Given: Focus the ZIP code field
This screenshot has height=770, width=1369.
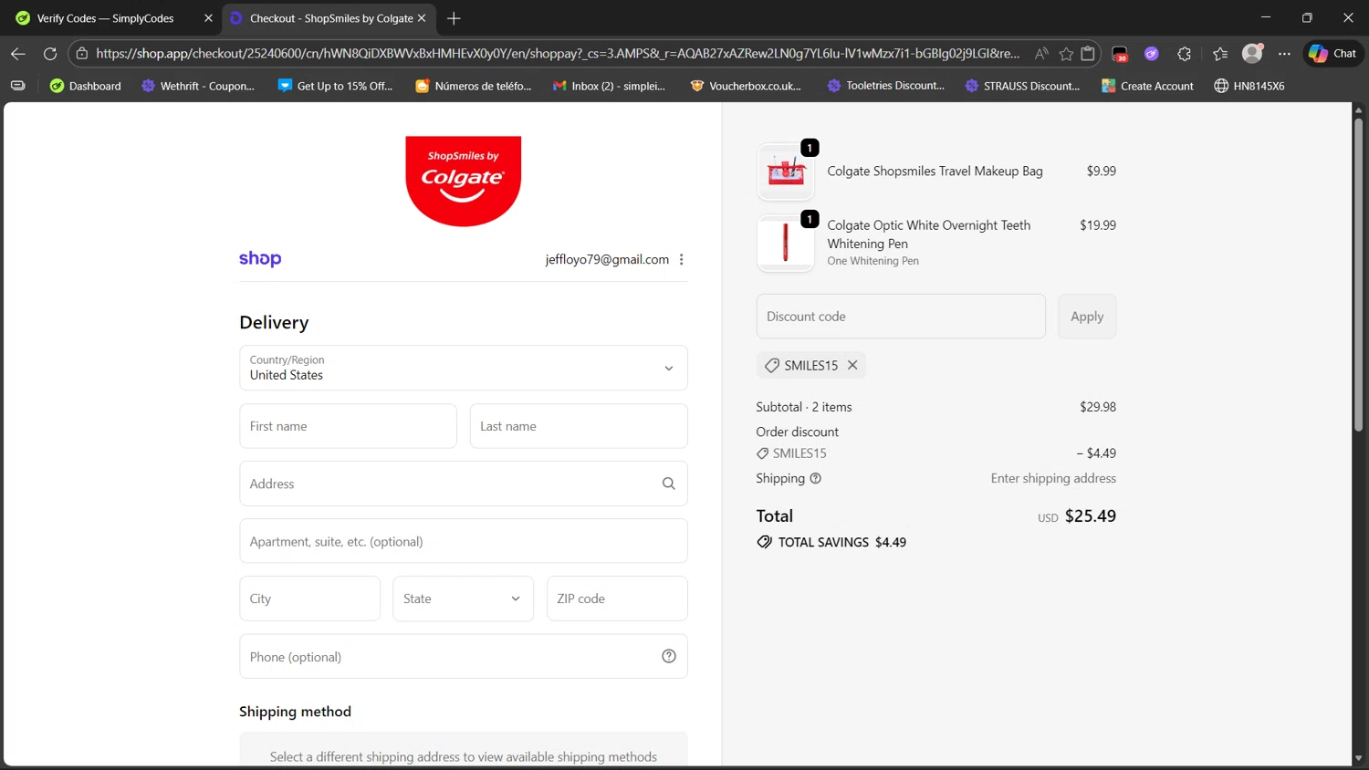Looking at the screenshot, I should coord(617,598).
